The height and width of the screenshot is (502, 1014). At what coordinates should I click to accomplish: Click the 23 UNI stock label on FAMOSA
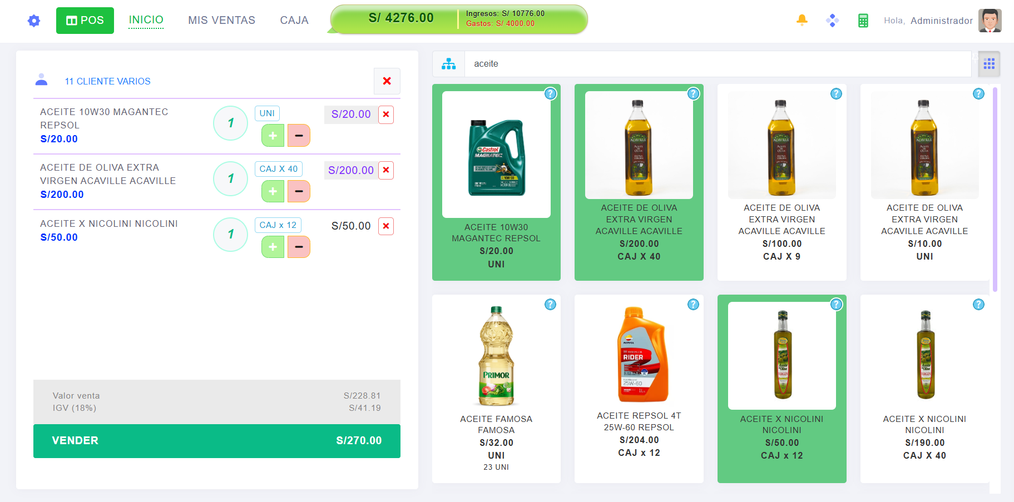496,468
